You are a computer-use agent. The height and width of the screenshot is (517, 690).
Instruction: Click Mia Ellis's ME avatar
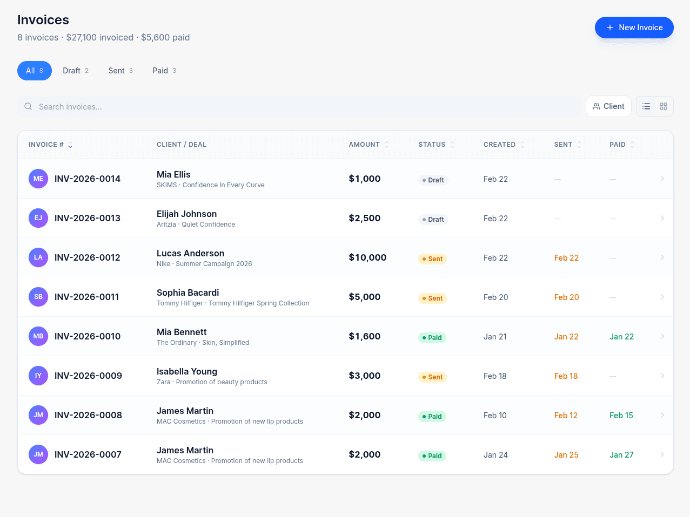tap(38, 179)
